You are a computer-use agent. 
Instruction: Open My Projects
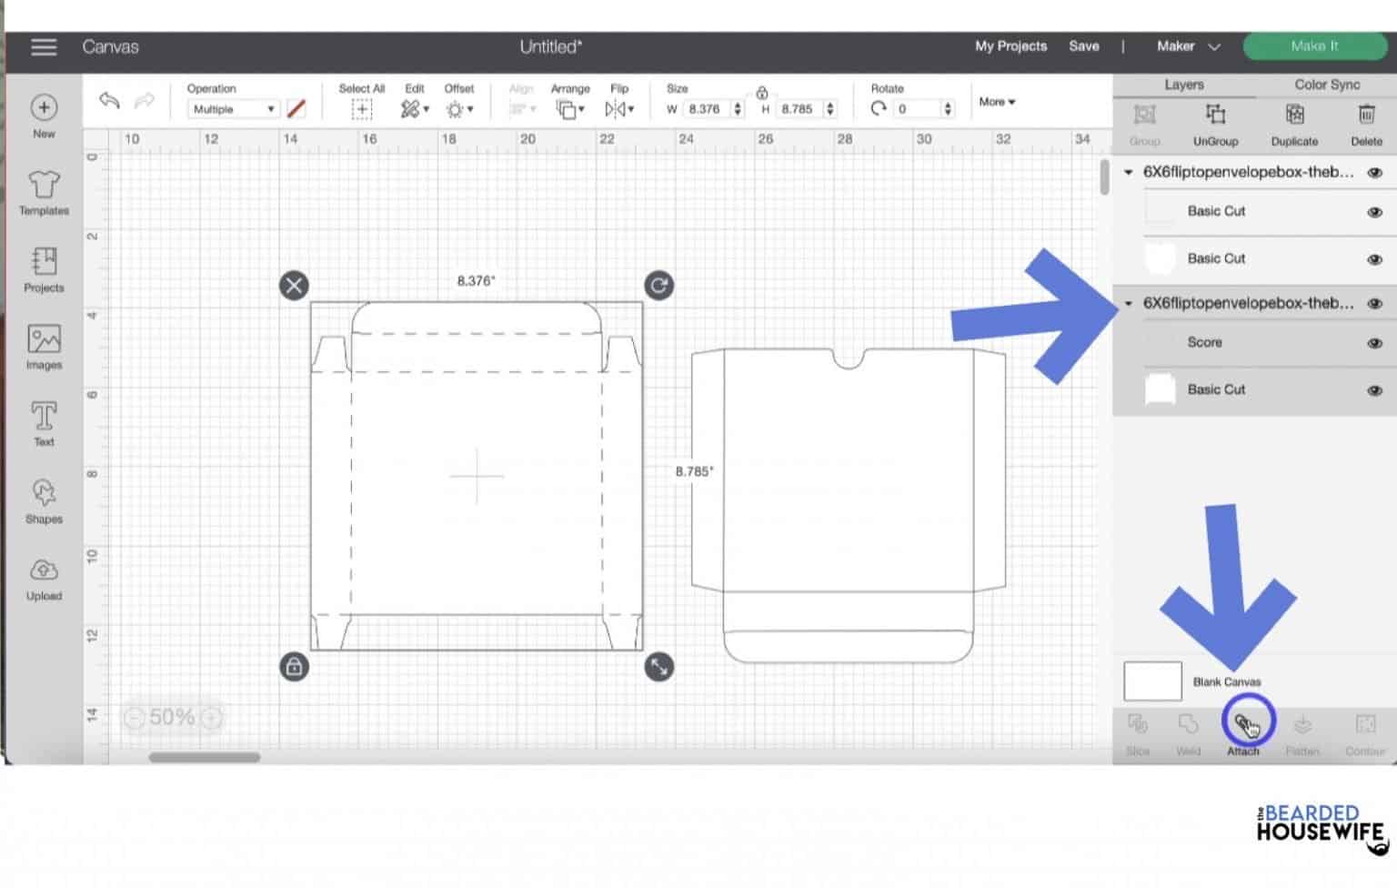[1010, 46]
